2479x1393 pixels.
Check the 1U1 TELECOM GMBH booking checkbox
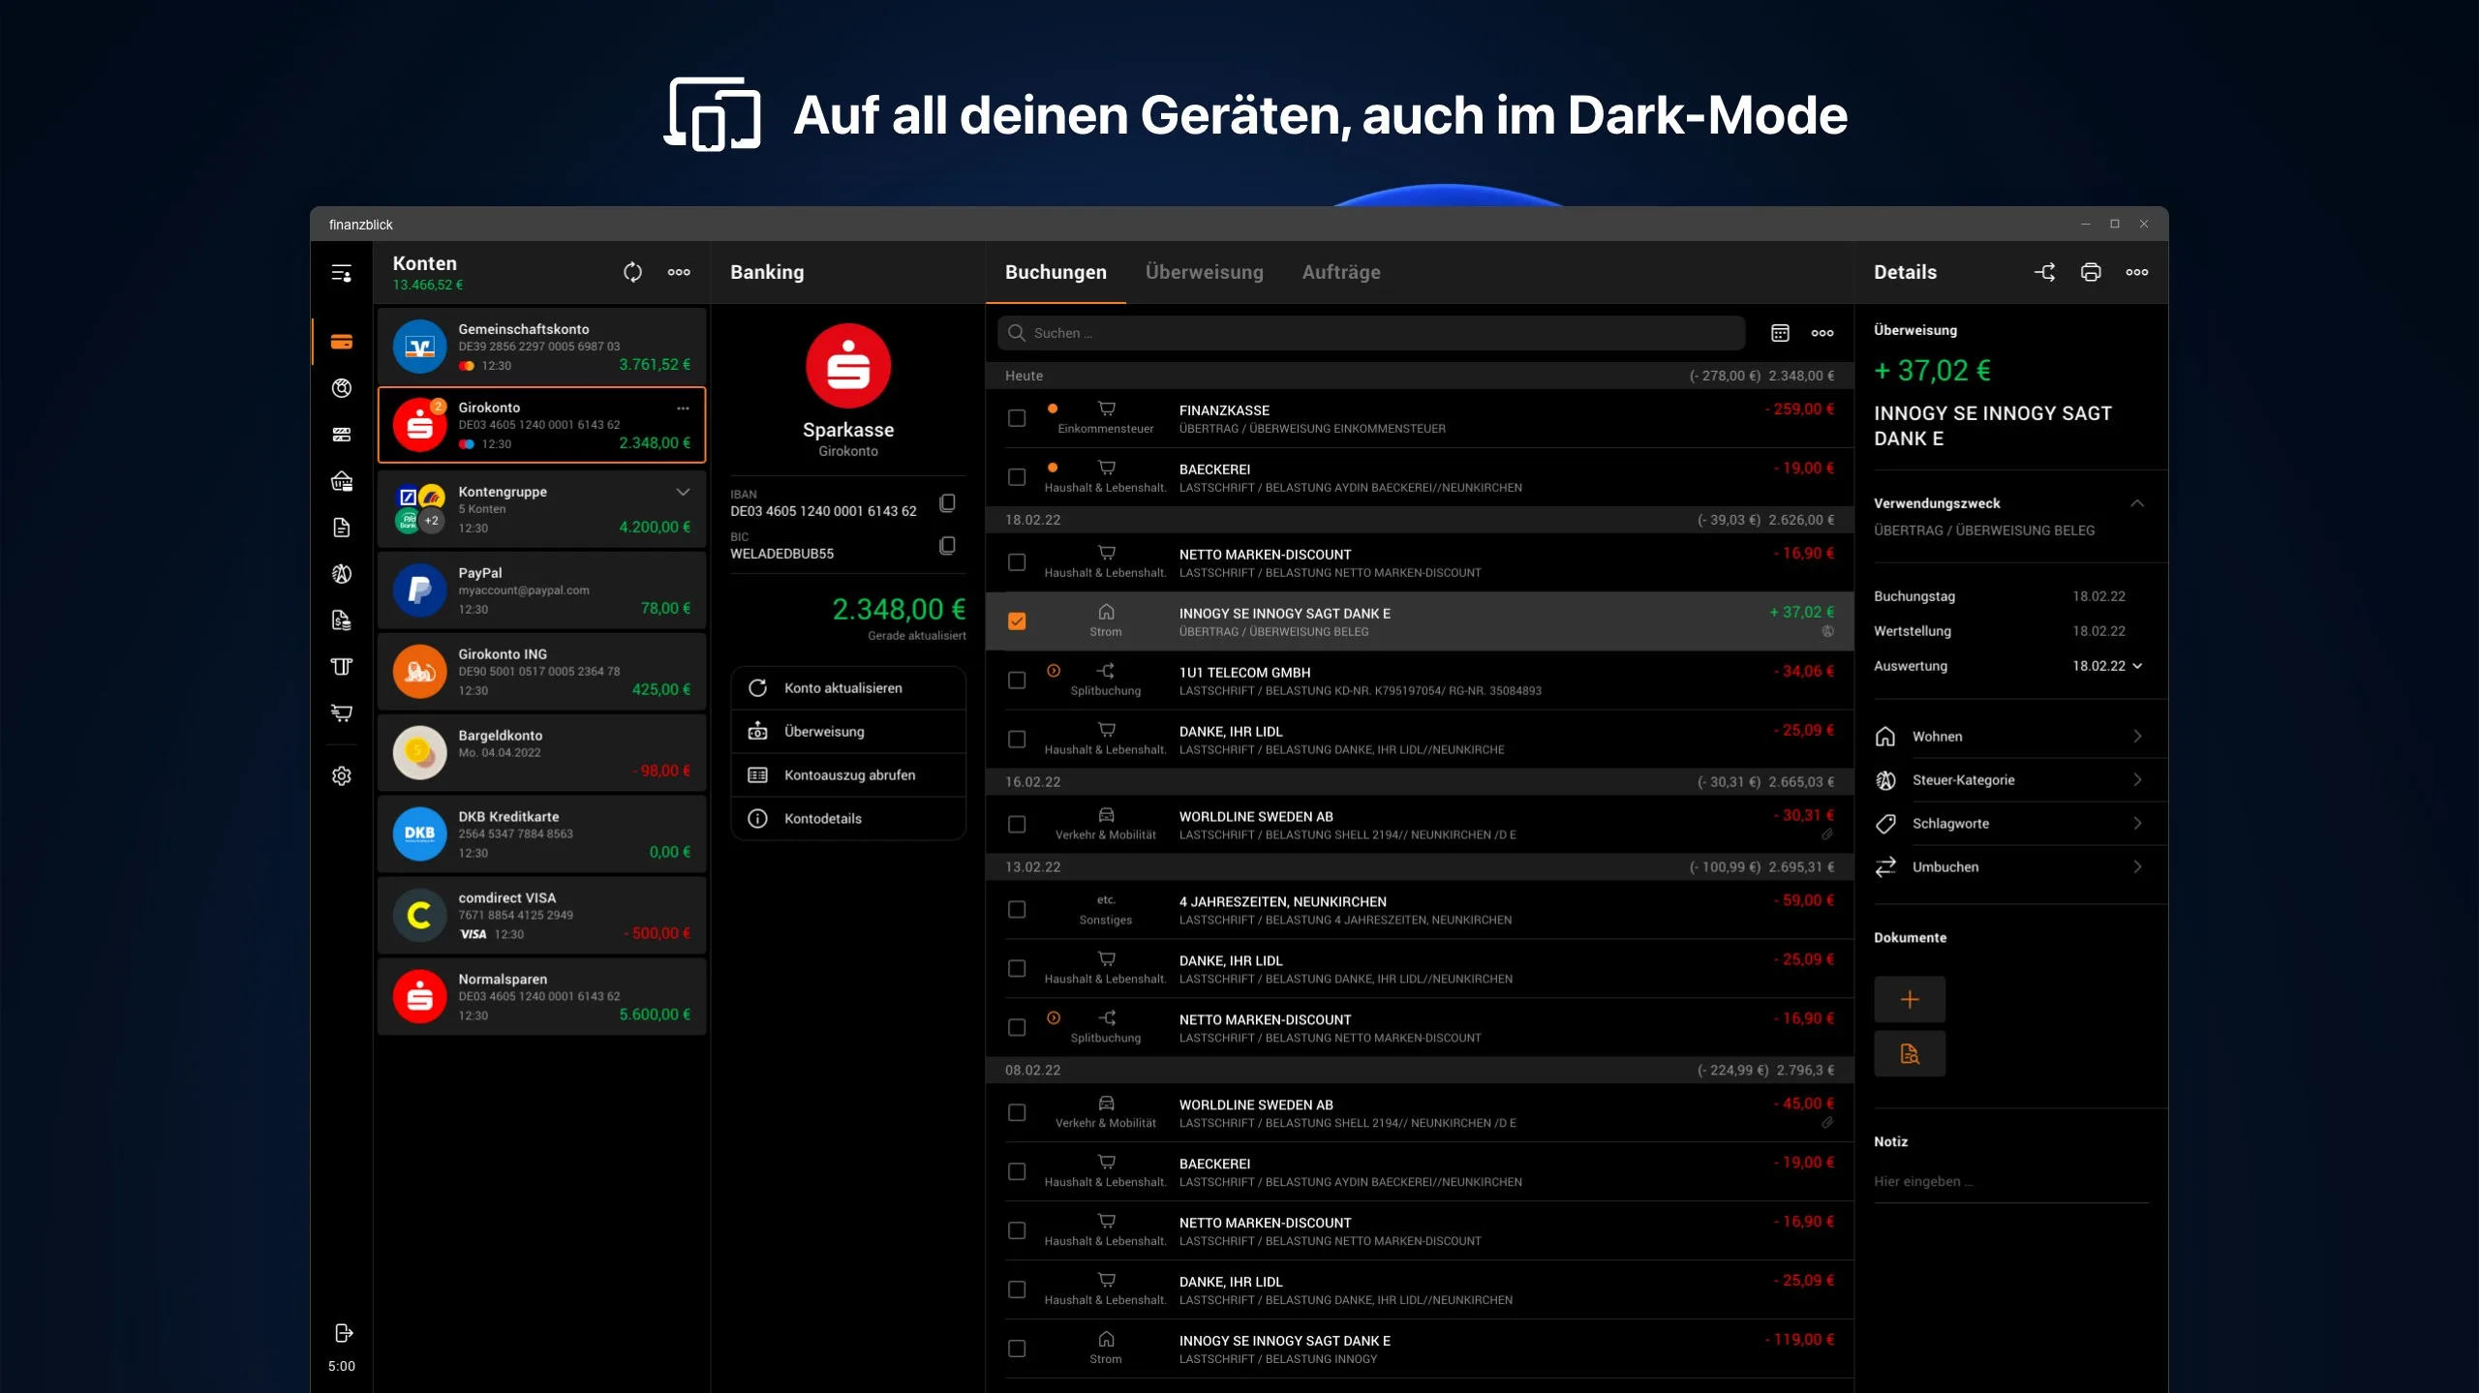(1017, 681)
